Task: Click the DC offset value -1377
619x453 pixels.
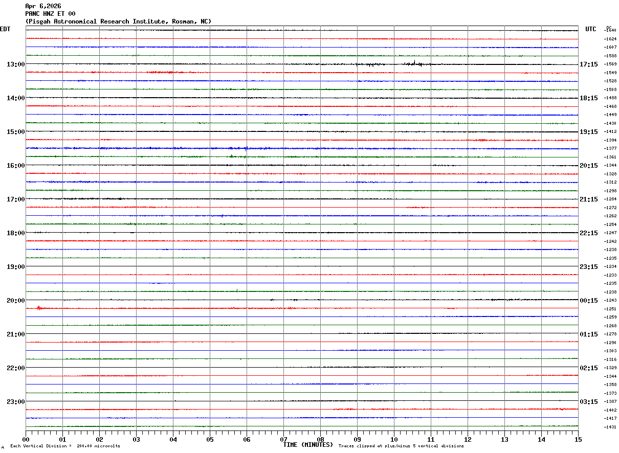Action: pyautogui.click(x=610, y=149)
